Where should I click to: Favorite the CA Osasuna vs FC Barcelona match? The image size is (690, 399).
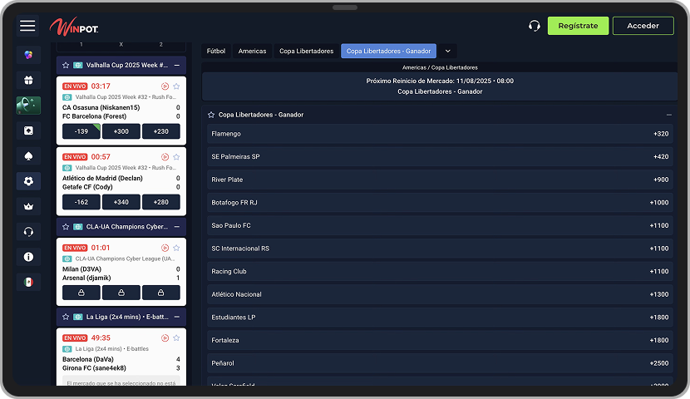(x=176, y=86)
